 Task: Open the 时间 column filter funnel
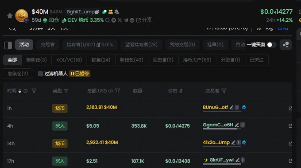[x=34, y=91]
